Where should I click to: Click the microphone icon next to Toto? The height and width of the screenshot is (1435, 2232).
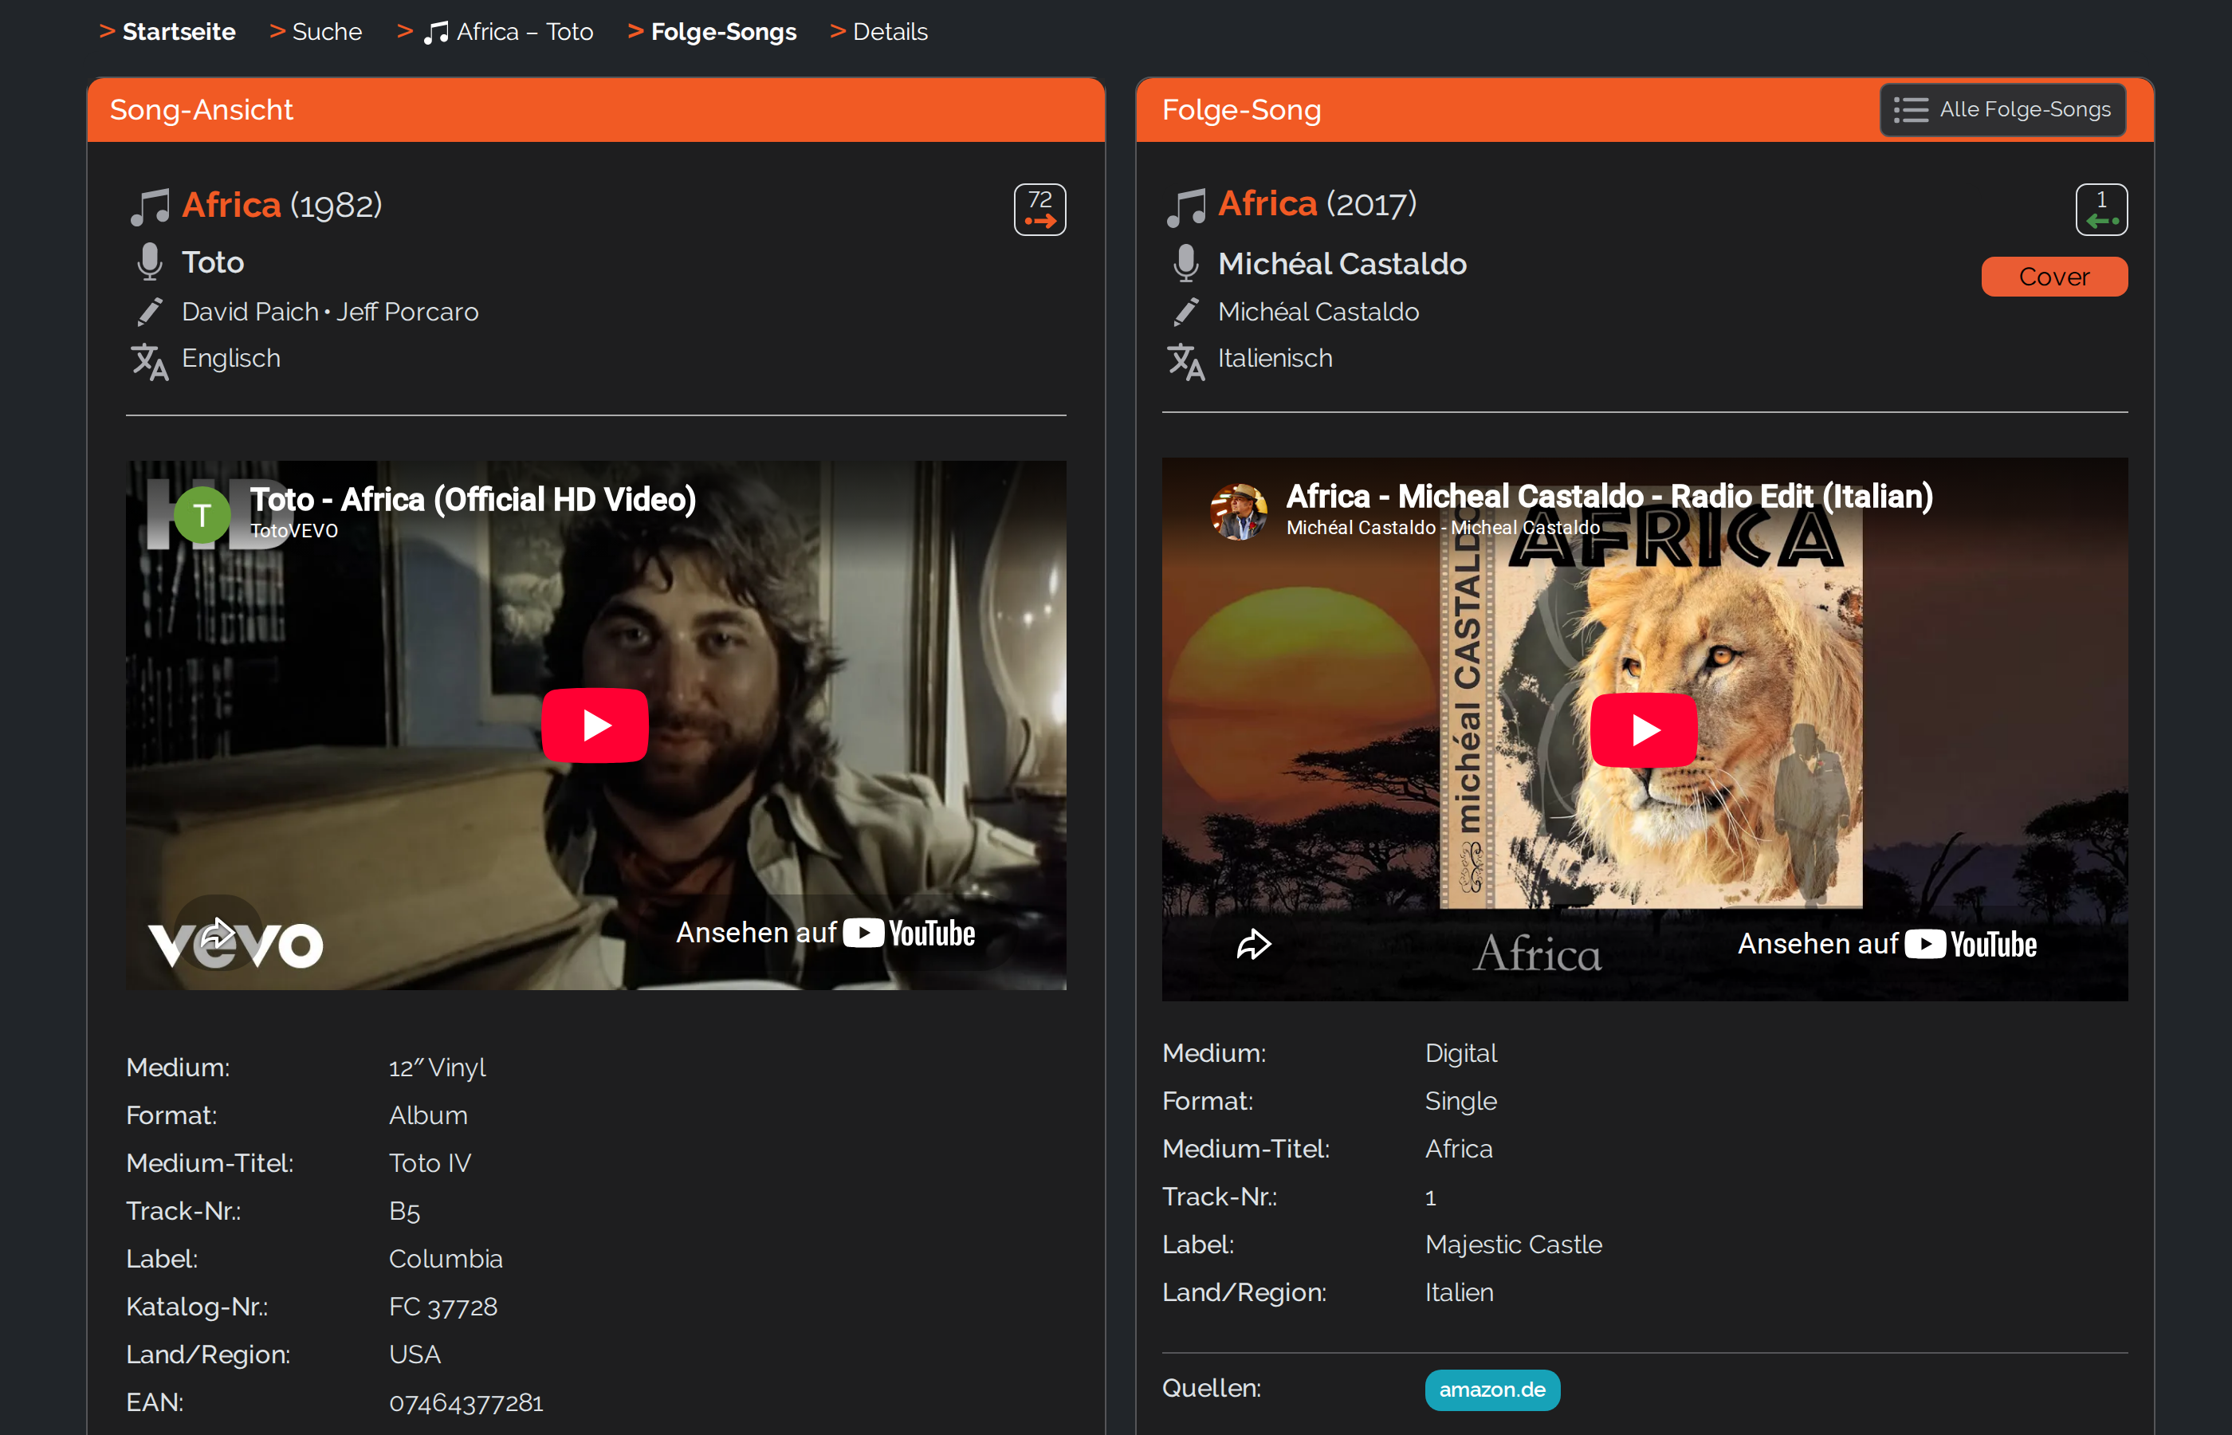(149, 263)
